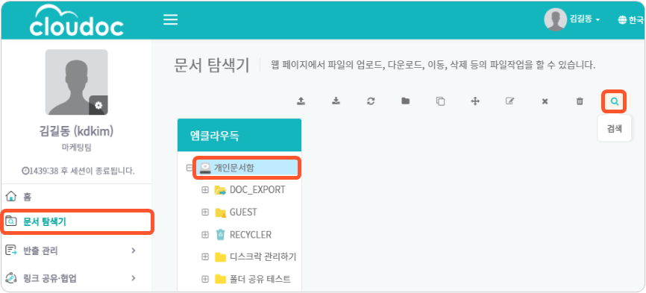Screen dimensions: 646x293
Task: Click the 김길동 (kdkim) name text
Action: [x=76, y=131]
